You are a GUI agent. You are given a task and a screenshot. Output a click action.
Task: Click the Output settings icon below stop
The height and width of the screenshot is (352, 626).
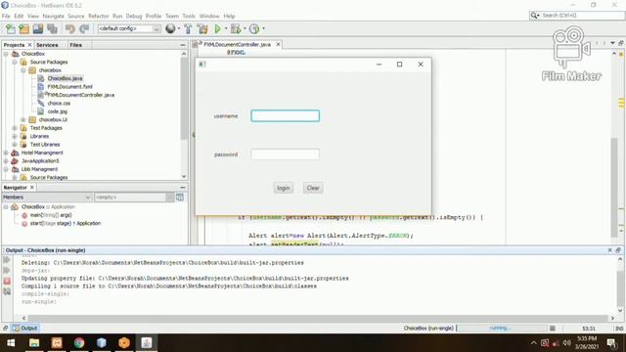[x=7, y=291]
